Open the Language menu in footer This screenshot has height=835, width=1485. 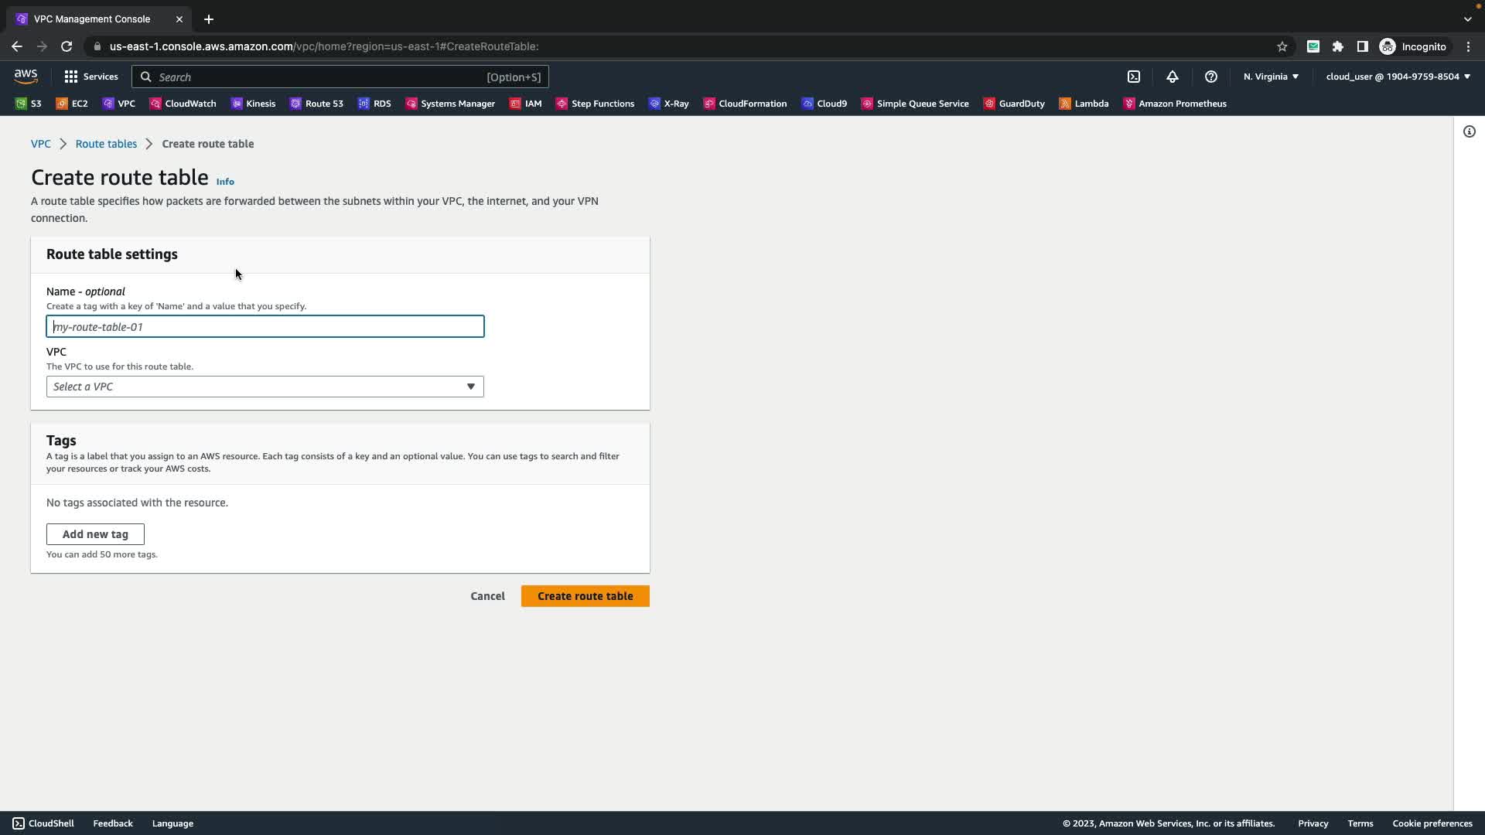point(172,823)
